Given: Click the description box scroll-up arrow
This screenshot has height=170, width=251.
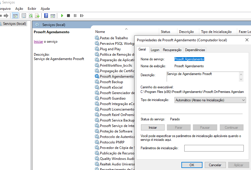Looking at the screenshot, I should coord(241,74).
